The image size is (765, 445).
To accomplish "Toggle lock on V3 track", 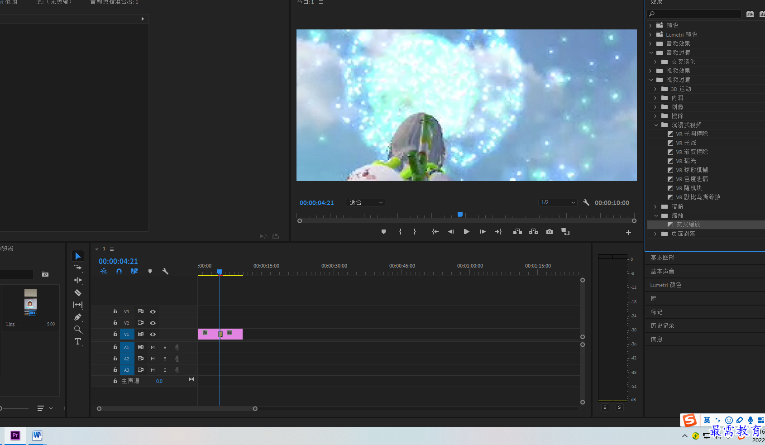I will coord(115,311).
